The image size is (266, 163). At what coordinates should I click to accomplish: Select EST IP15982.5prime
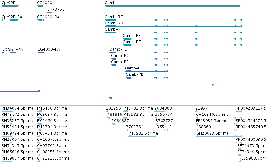pos(143,134)
